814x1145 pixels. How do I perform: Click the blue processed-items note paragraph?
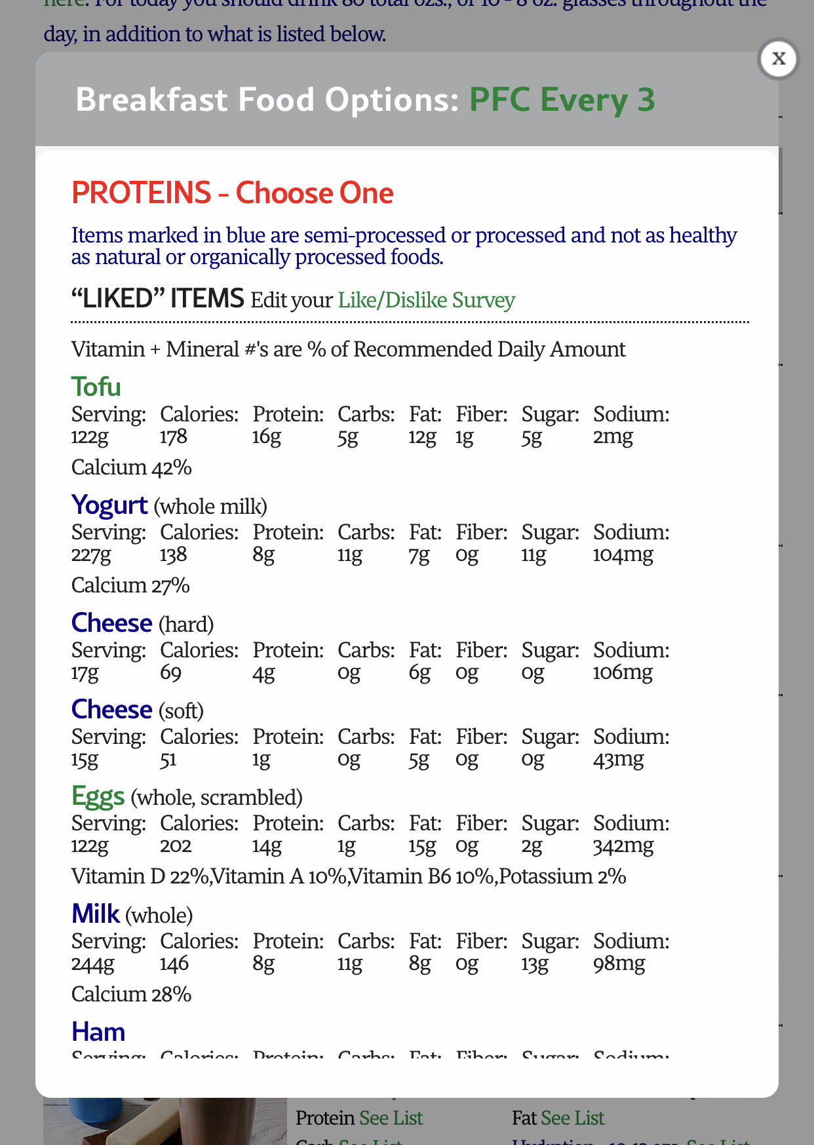(x=404, y=246)
